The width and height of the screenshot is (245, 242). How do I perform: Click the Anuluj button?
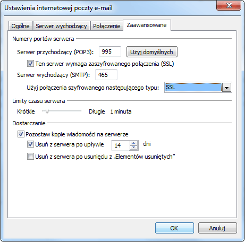pos(217,228)
